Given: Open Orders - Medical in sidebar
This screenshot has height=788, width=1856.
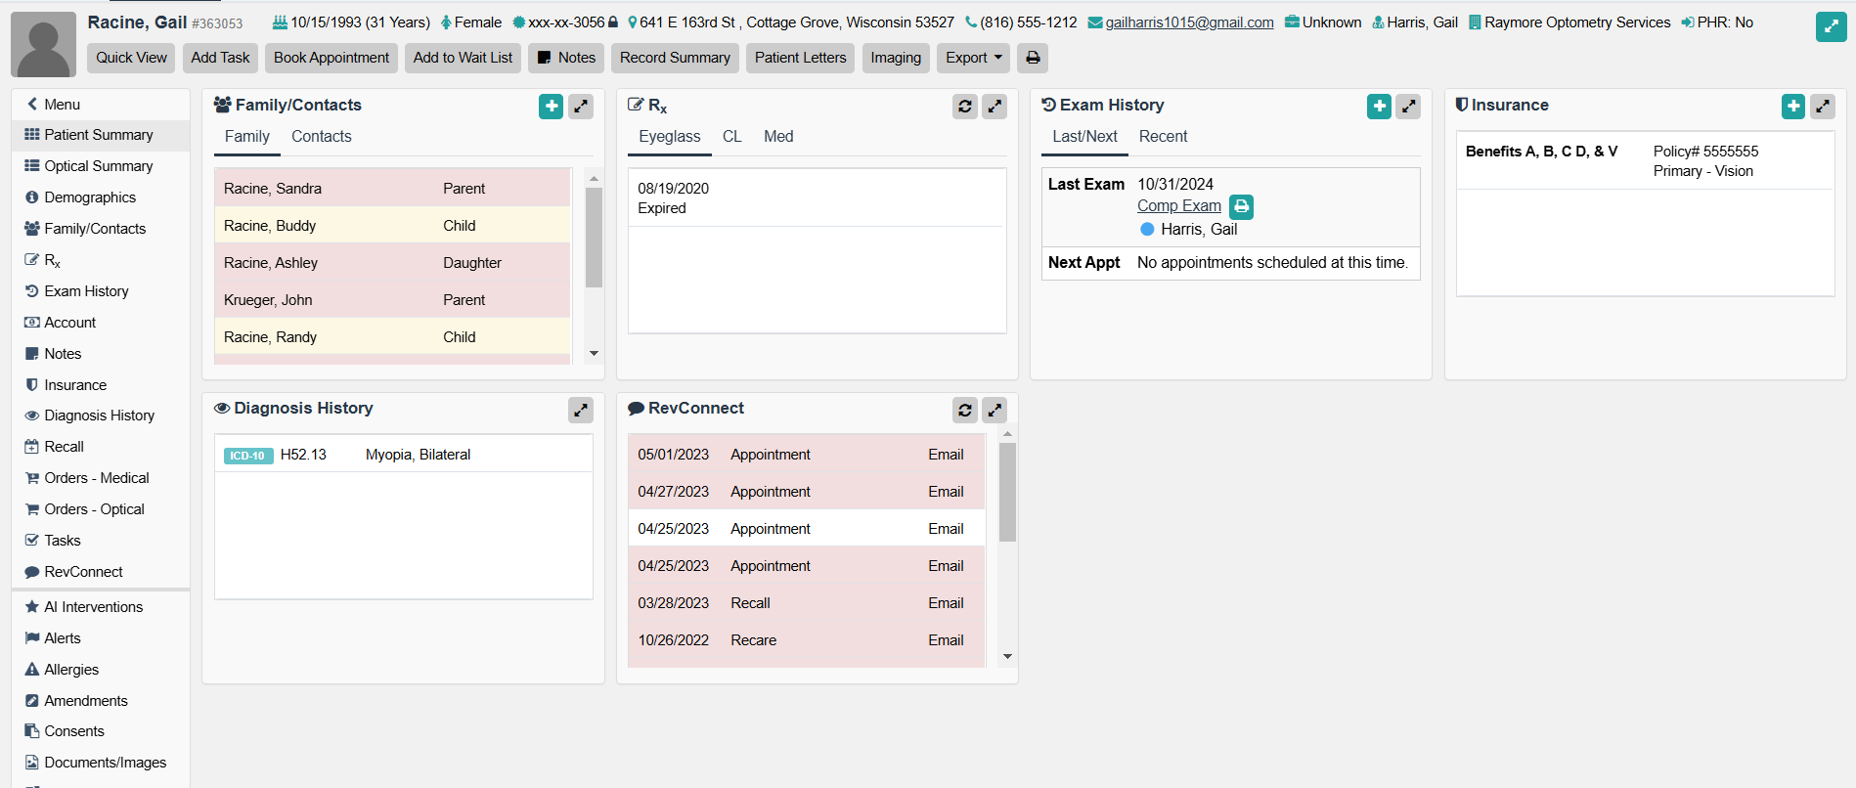Looking at the screenshot, I should click(x=101, y=478).
